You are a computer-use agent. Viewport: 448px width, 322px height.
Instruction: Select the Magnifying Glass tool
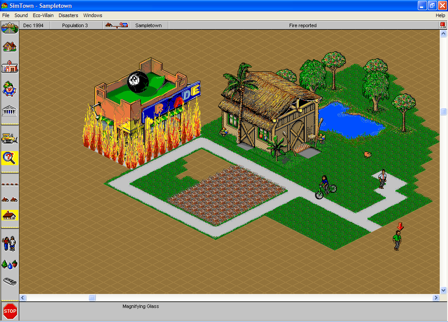(10, 158)
